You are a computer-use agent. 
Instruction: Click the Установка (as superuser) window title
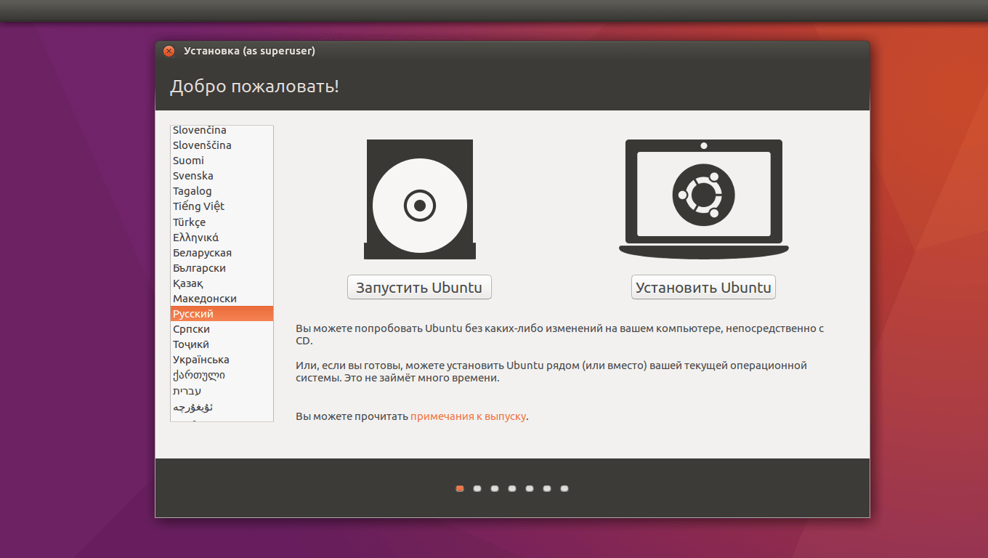(249, 51)
